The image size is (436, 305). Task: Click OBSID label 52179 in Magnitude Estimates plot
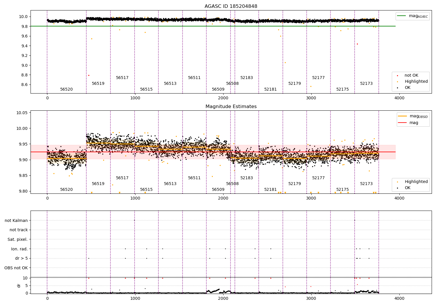[x=295, y=184]
